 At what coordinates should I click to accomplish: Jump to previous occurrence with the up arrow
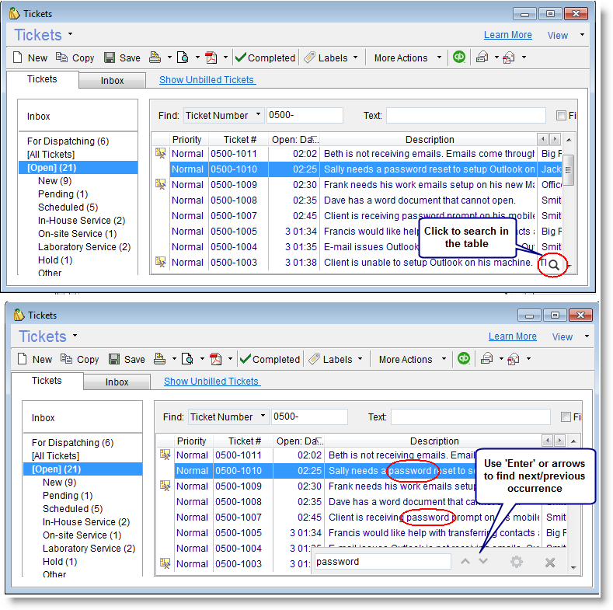[x=465, y=561]
